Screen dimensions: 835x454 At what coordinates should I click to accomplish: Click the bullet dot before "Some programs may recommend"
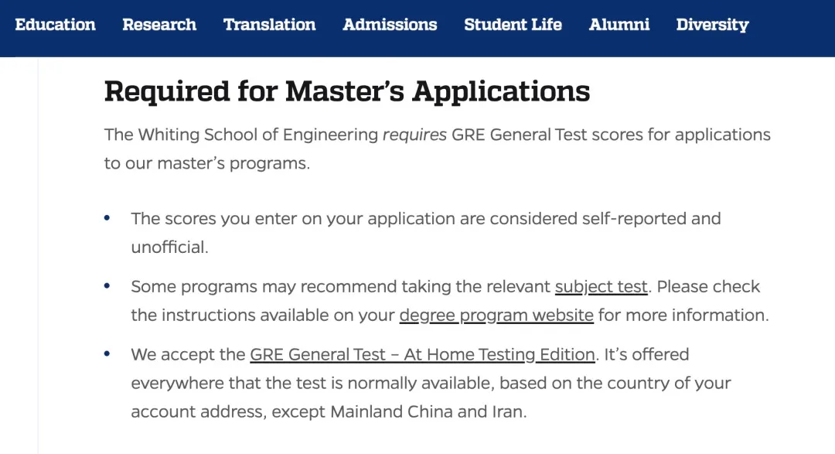coord(107,287)
